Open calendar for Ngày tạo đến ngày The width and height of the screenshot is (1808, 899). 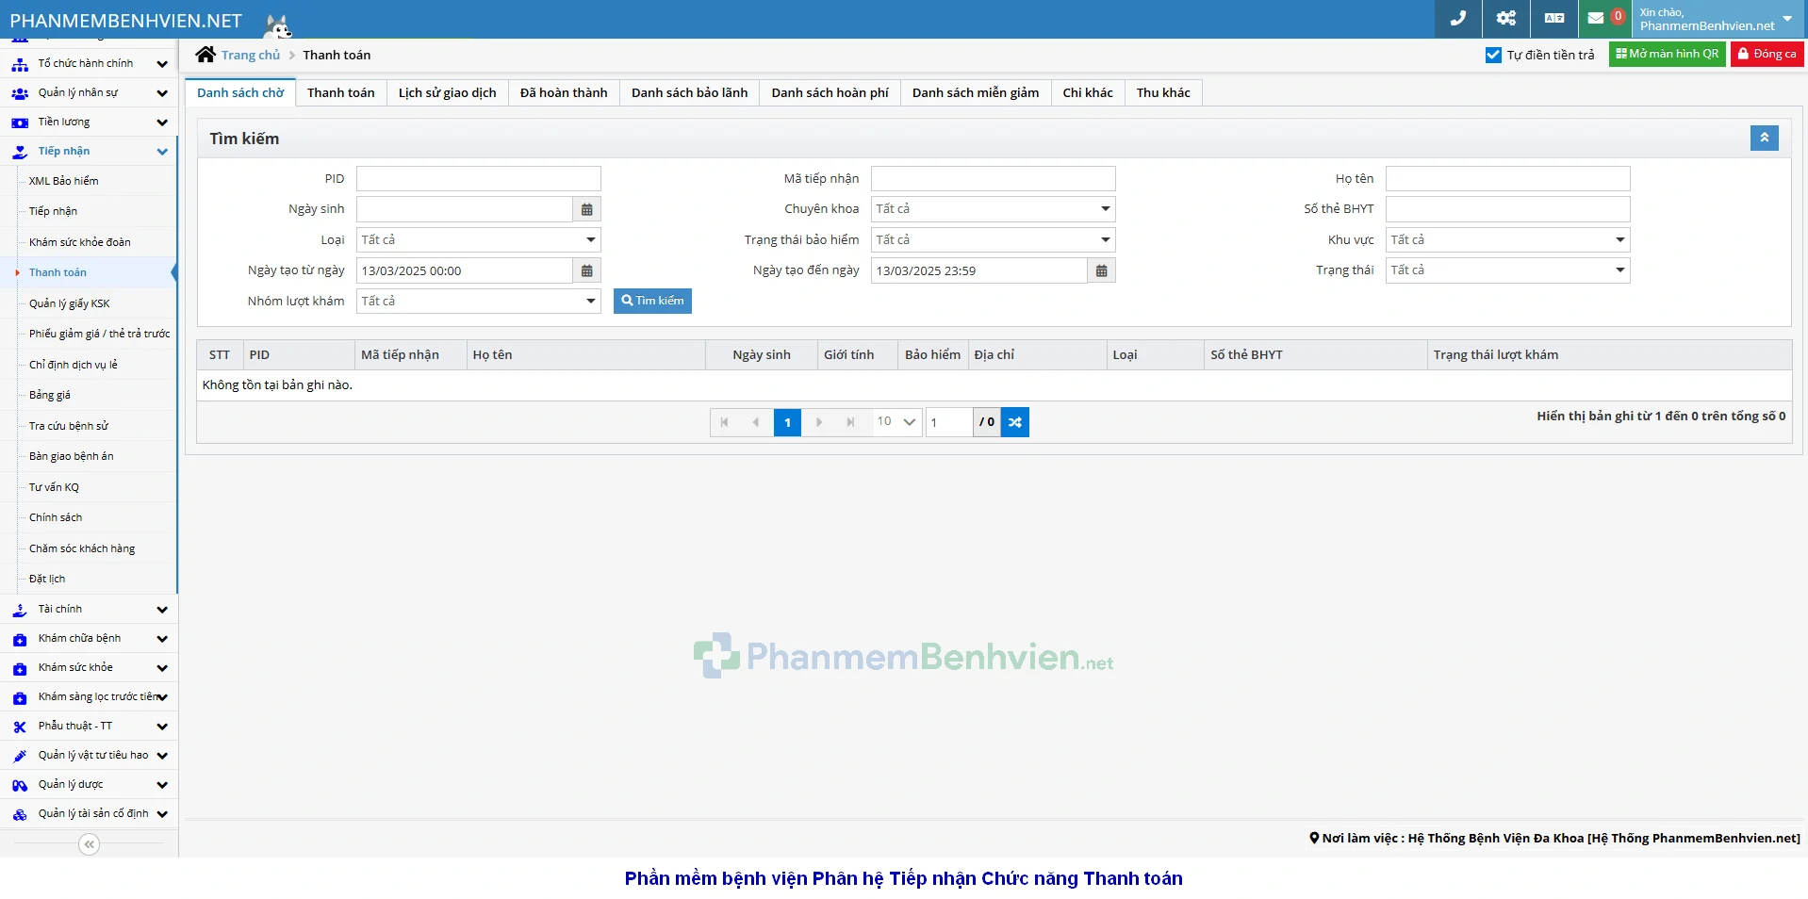[1101, 271]
